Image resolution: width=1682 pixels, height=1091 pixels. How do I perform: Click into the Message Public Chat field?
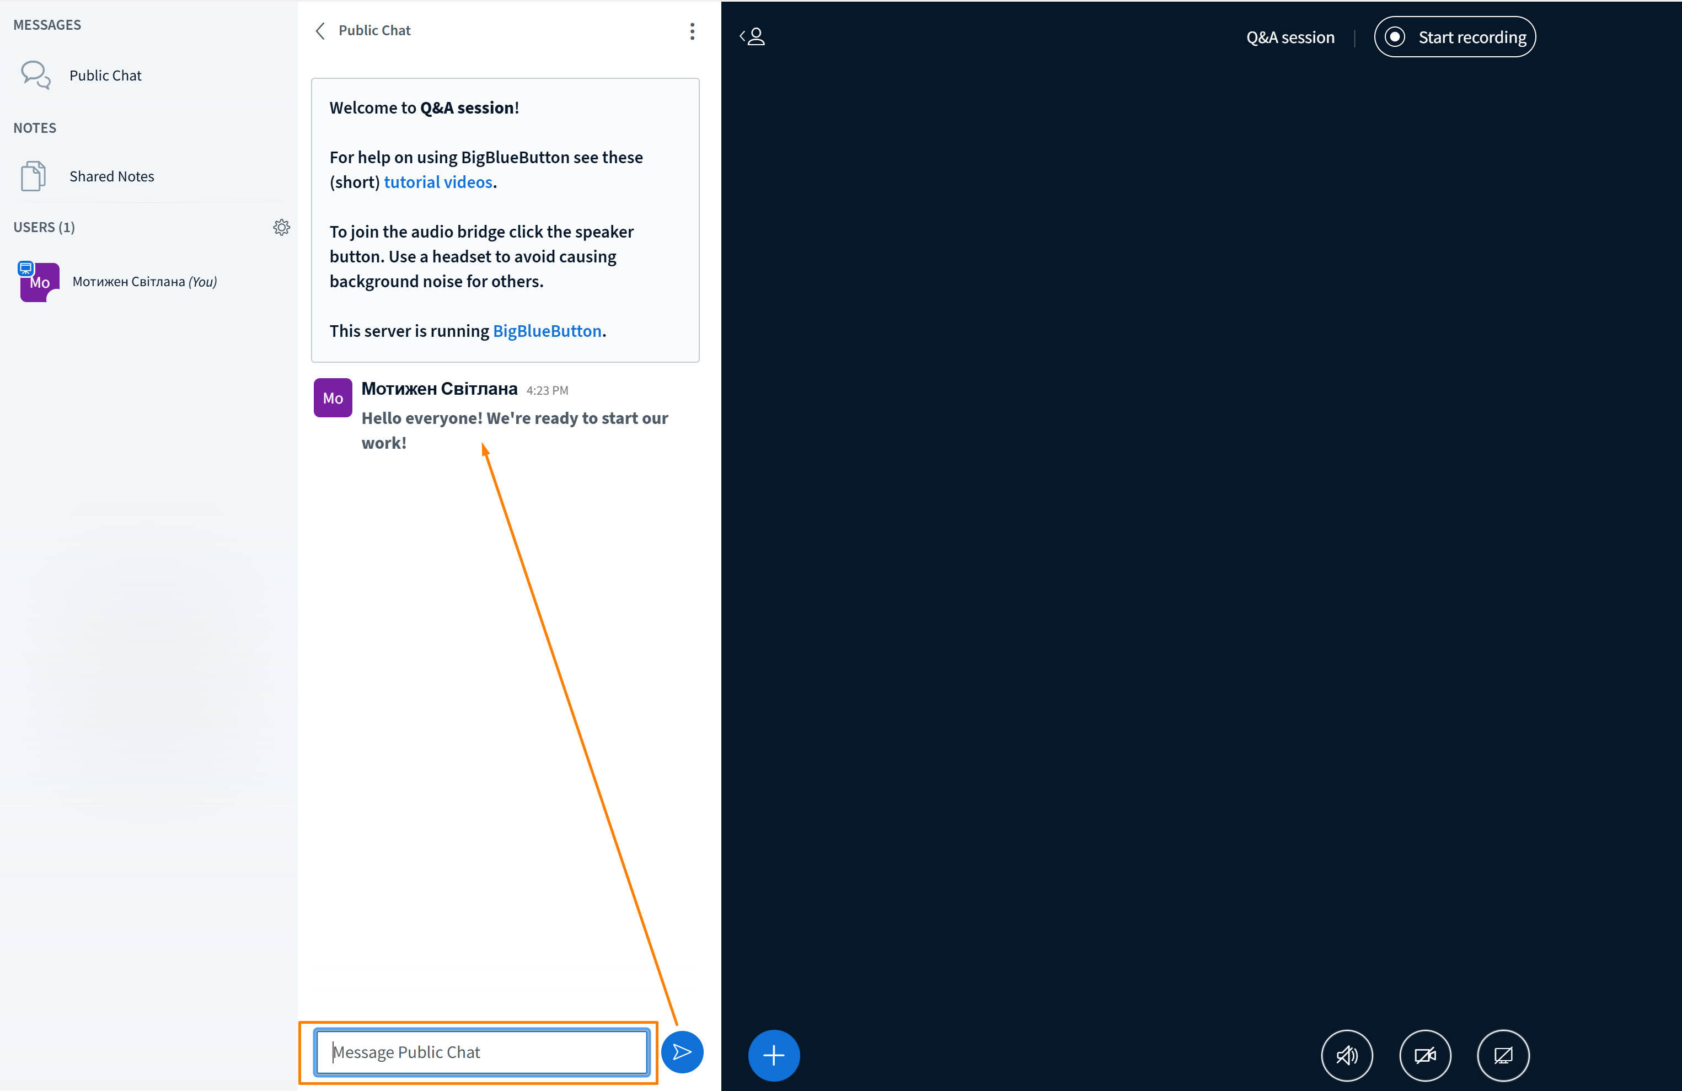(481, 1051)
